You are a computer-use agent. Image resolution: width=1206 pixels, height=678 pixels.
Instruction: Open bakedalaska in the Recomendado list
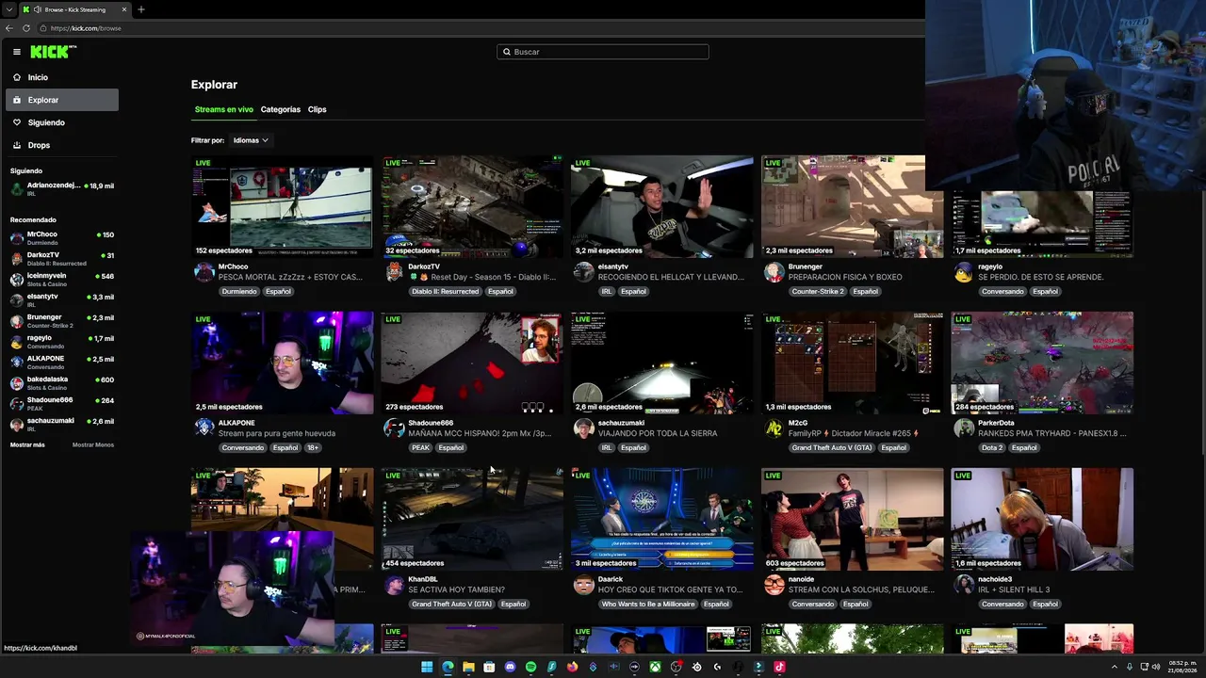(x=62, y=382)
